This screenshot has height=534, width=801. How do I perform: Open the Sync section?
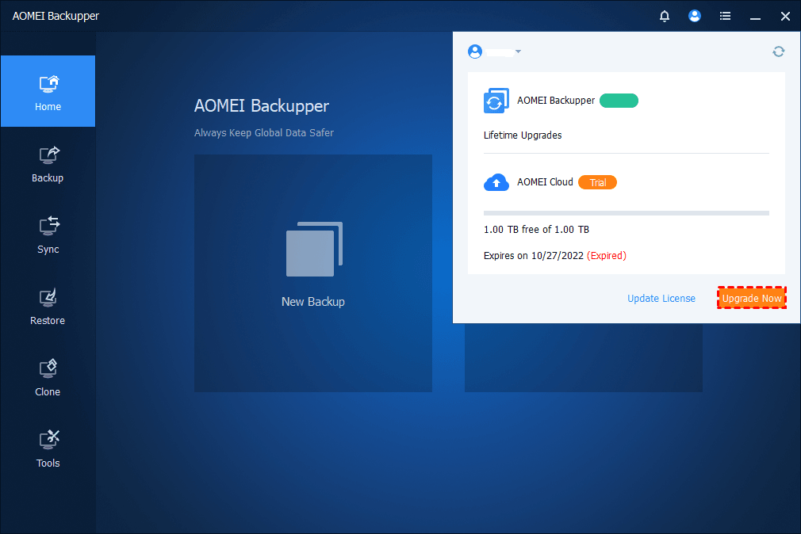click(x=48, y=236)
